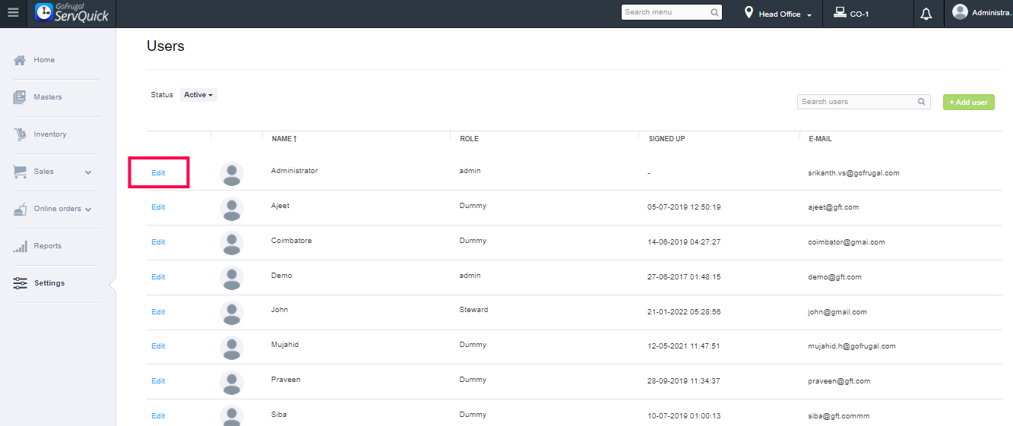This screenshot has height=426, width=1013.
Task: Click the search menu magnifier icon
Action: 714,13
